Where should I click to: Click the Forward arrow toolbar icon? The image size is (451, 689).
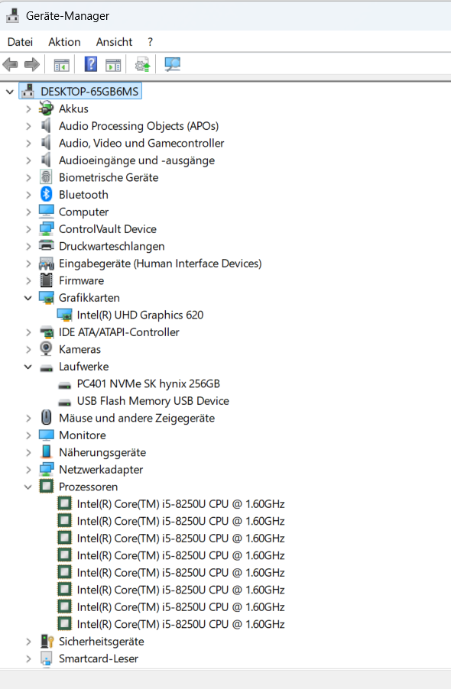[31, 65]
